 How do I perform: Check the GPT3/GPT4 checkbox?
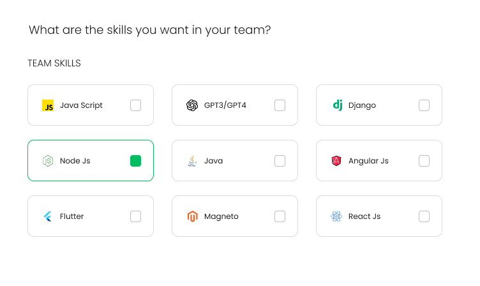coord(280,105)
